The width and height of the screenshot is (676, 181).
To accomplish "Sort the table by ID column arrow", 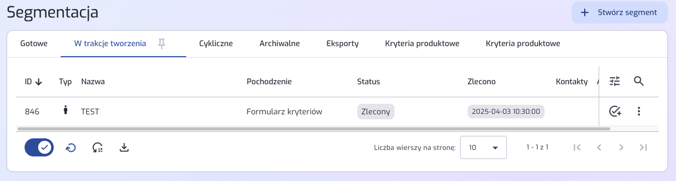I will coord(39,82).
